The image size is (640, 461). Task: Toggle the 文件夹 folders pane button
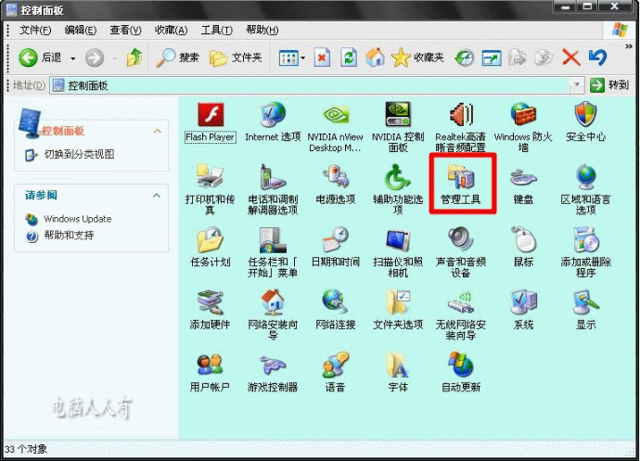point(235,58)
